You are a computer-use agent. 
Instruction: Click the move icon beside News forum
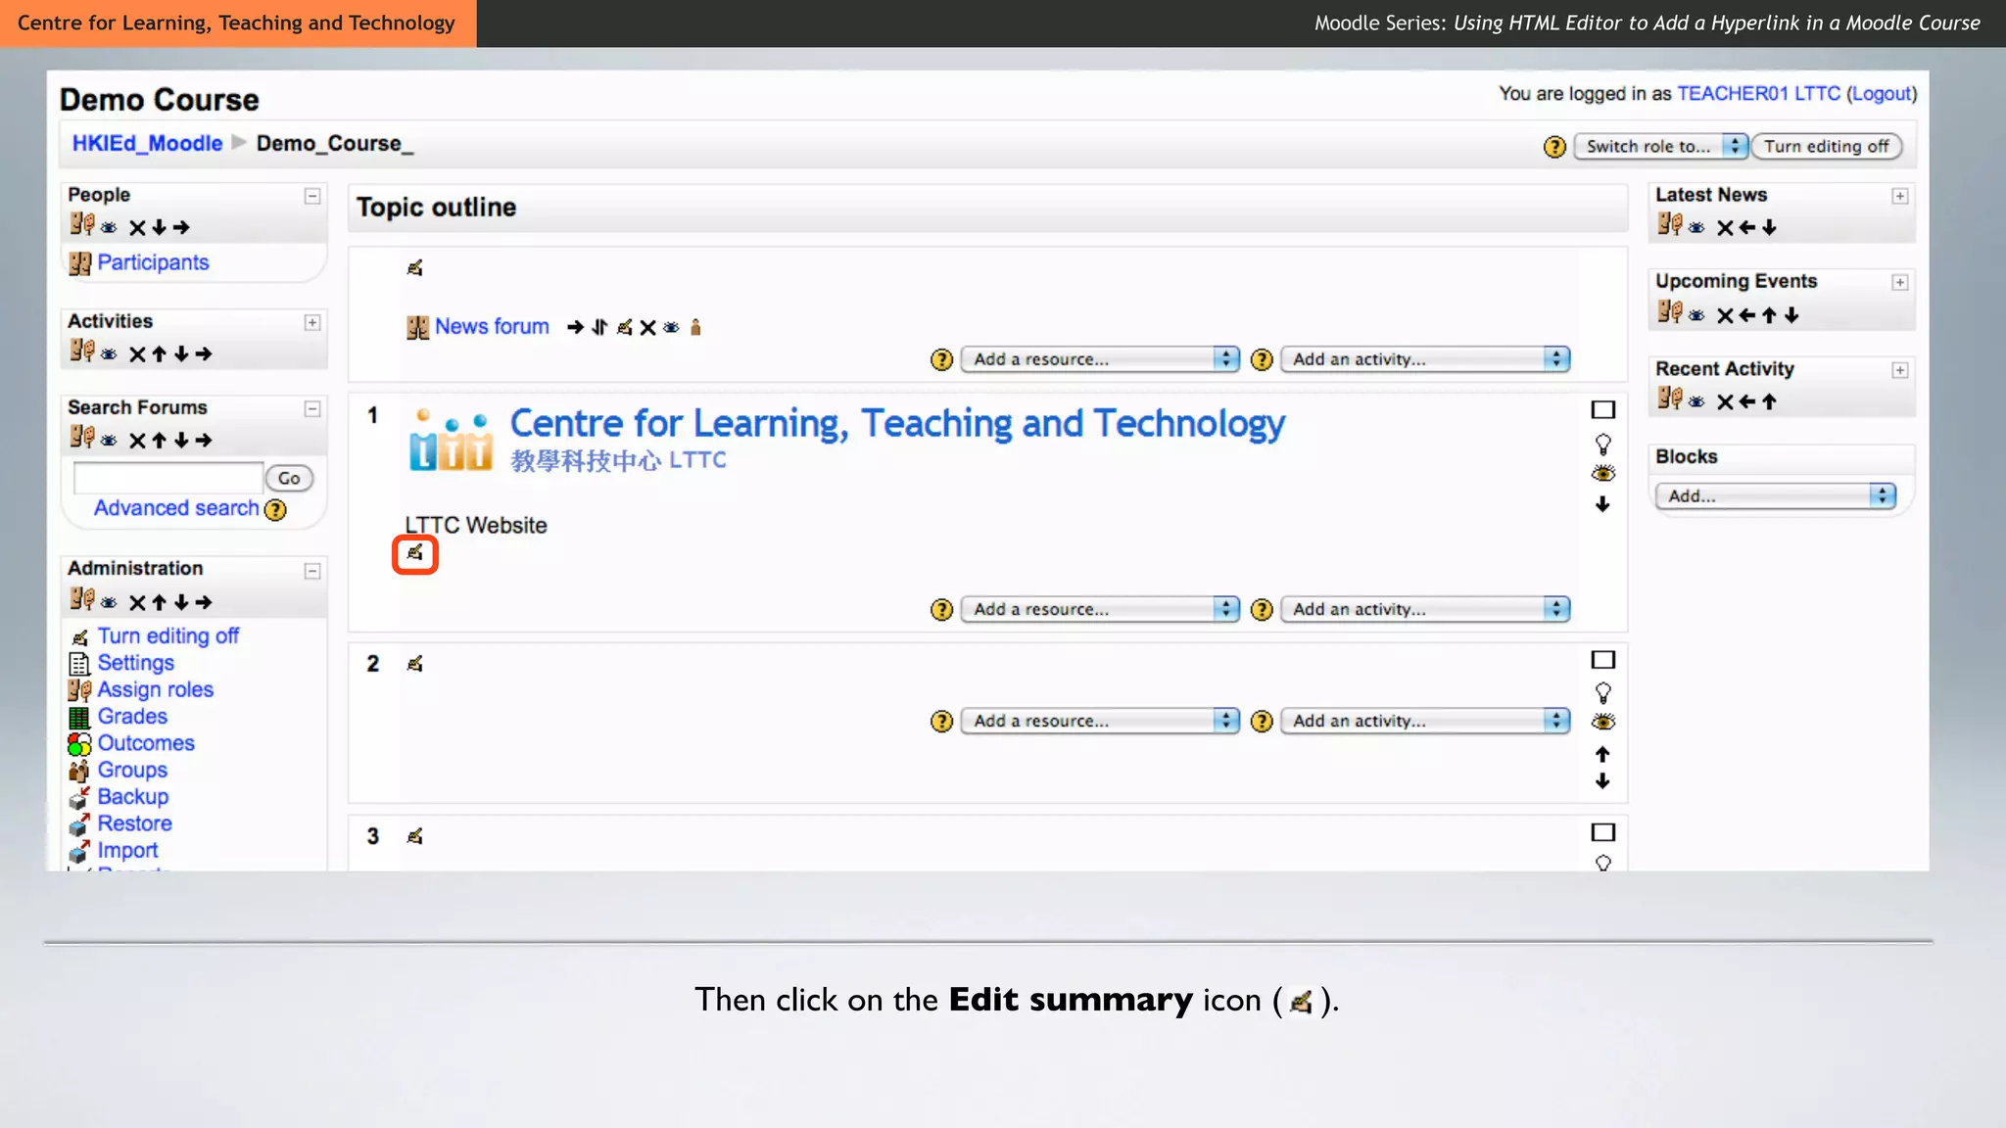tap(599, 327)
